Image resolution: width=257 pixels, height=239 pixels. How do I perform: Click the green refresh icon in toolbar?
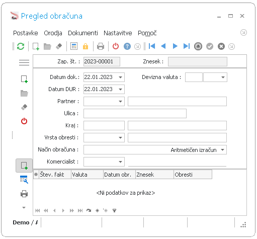coord(21,46)
